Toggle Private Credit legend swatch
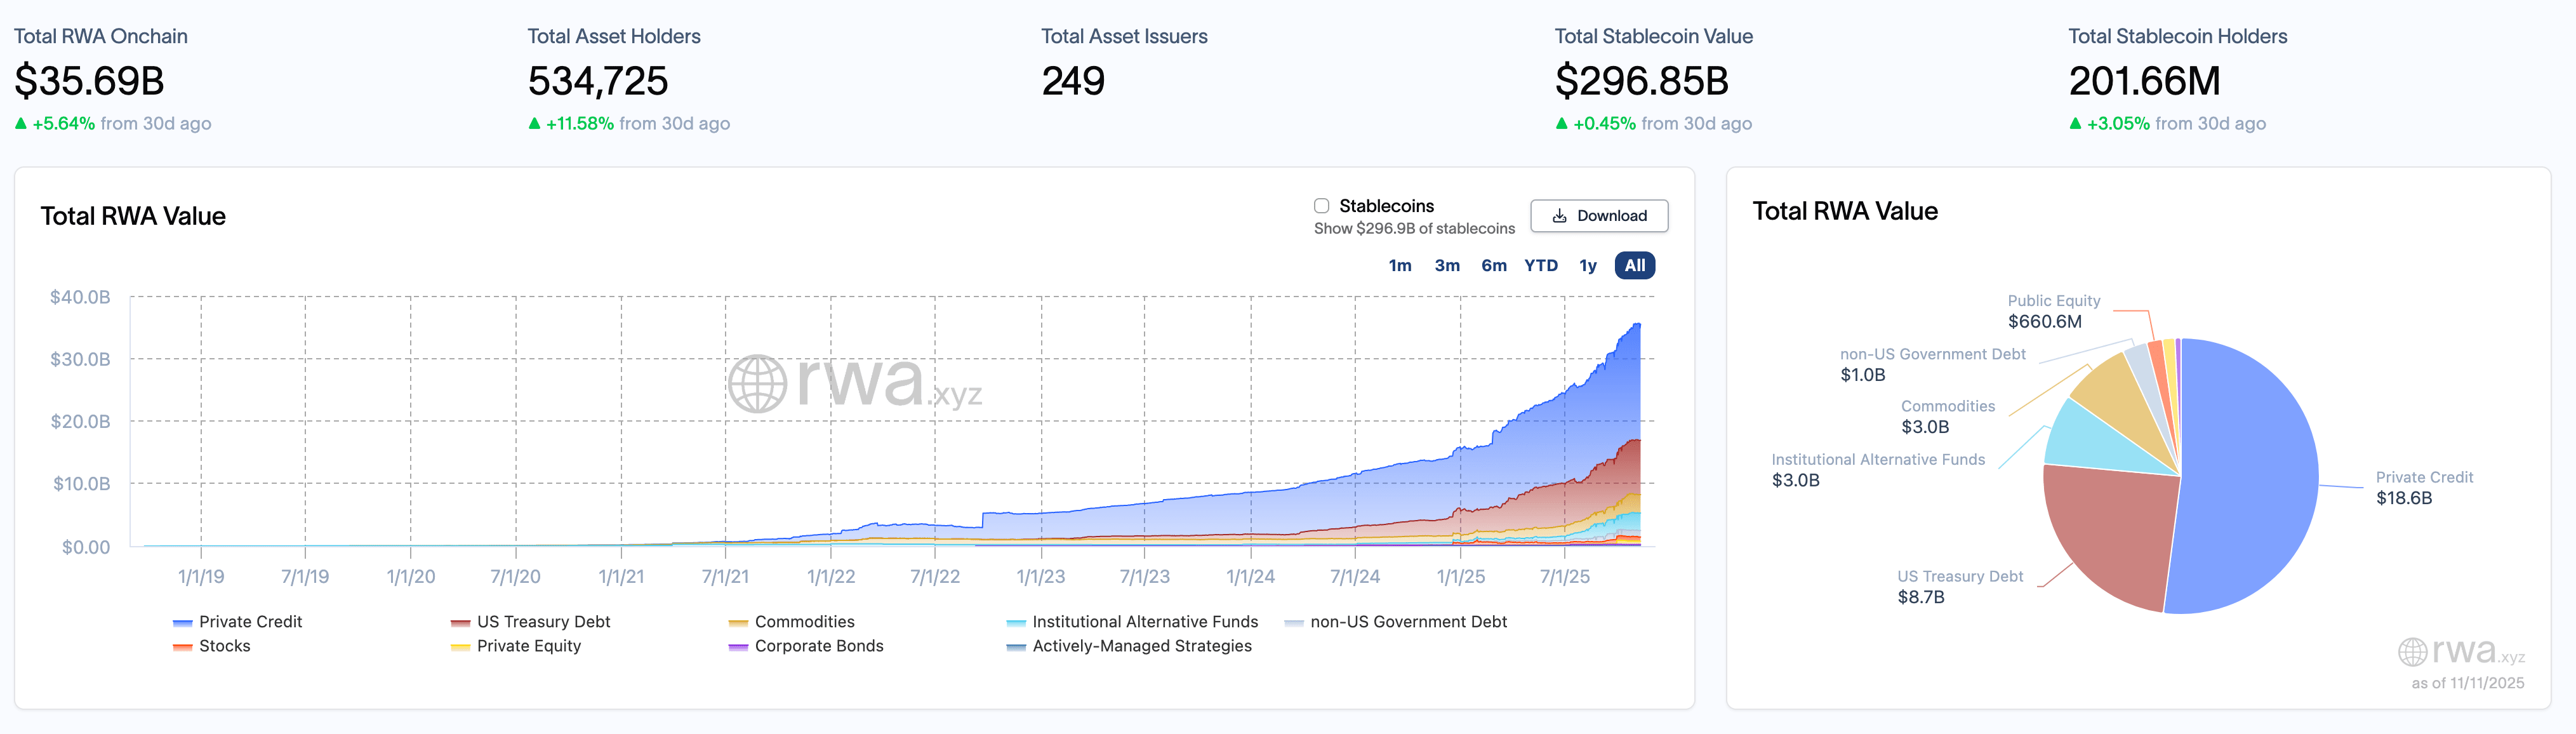The height and width of the screenshot is (734, 2576). [182, 623]
